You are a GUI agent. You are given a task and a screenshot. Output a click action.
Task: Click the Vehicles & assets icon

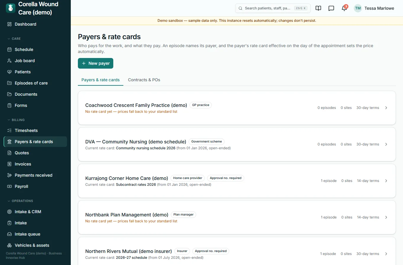(x=9, y=245)
